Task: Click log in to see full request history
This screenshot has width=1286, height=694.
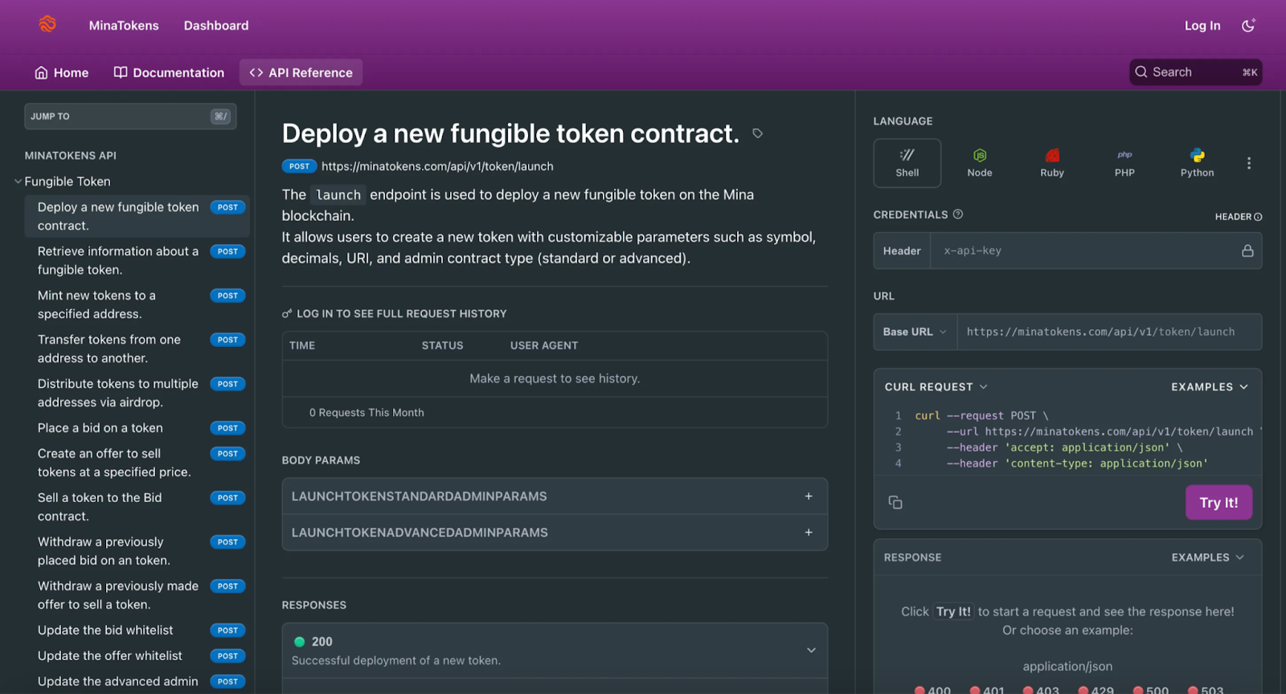Action: pyautogui.click(x=394, y=314)
